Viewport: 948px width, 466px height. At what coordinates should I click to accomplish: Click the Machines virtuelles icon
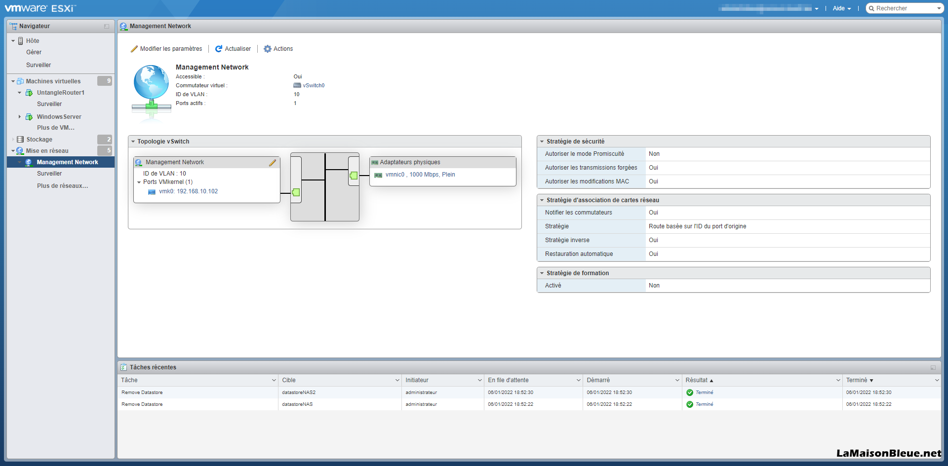(x=20, y=81)
